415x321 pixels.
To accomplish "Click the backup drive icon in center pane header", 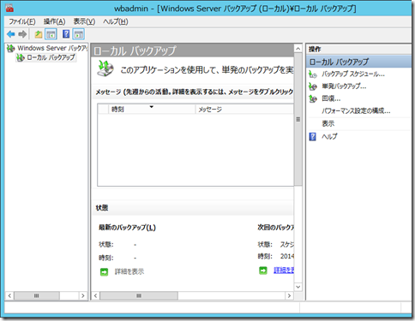I will coord(105,68).
